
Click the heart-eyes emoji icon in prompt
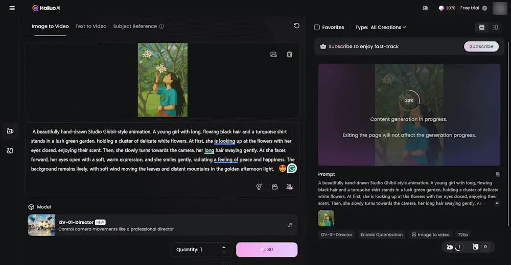(282, 169)
